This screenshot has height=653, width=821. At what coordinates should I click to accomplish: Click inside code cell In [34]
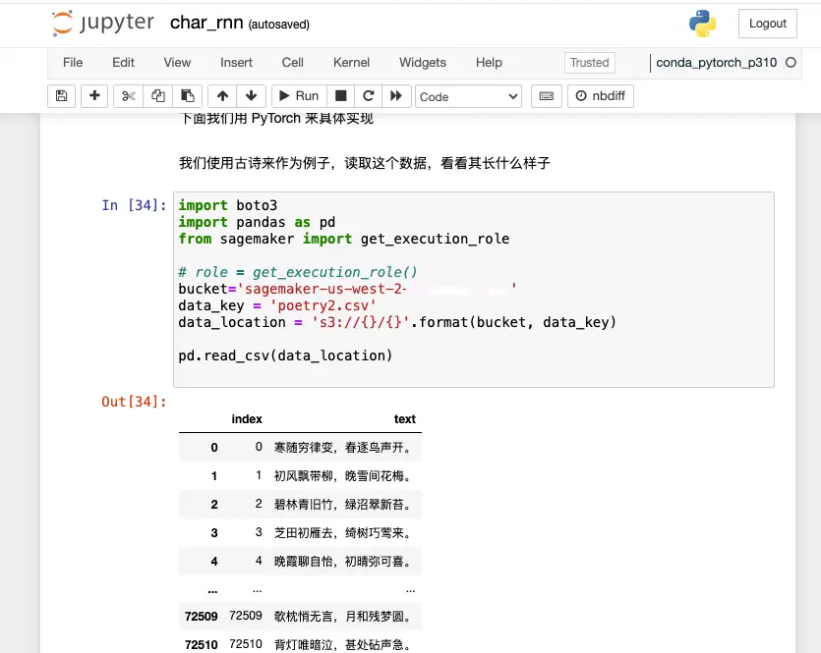tap(474, 289)
